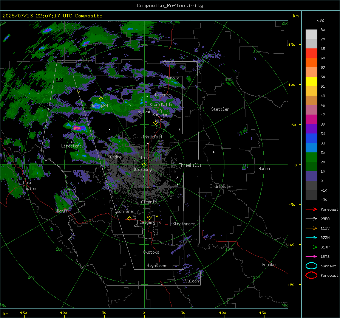Screen dimensions: 340x318
Task: Click the RockyMH location label
Action: [x=100, y=106]
